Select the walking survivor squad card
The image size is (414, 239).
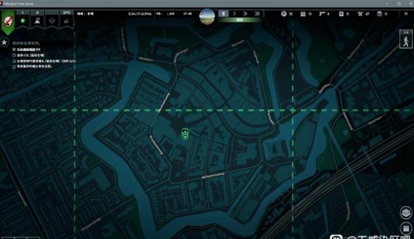pos(406,39)
